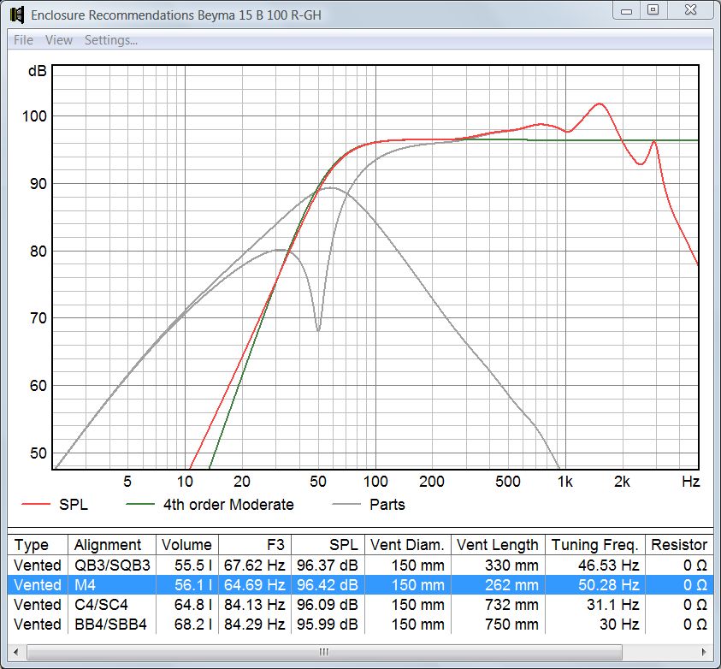Click the Alignment column header
Screen dimensions: 721x669
[109, 544]
